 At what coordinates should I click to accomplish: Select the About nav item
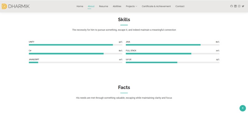91,6
